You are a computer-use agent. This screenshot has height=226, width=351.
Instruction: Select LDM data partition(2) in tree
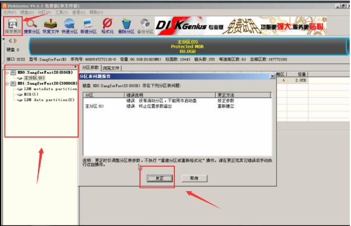[x=49, y=100]
